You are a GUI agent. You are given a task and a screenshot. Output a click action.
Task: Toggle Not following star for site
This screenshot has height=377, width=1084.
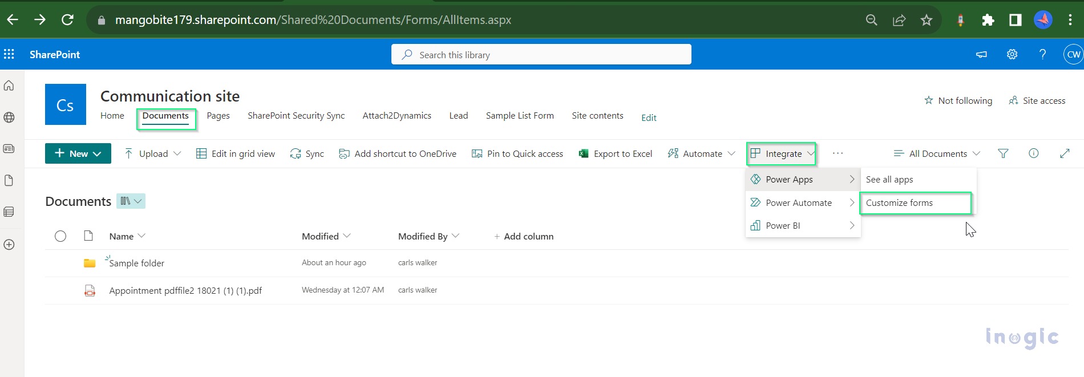(958, 100)
